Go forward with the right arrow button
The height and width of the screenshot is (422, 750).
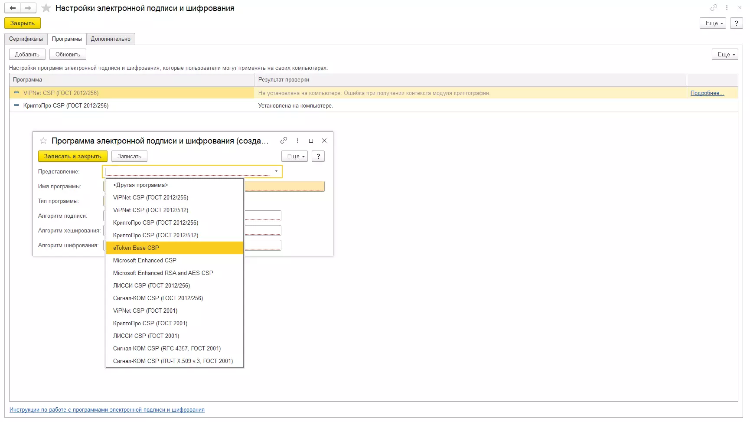pyautogui.click(x=28, y=8)
